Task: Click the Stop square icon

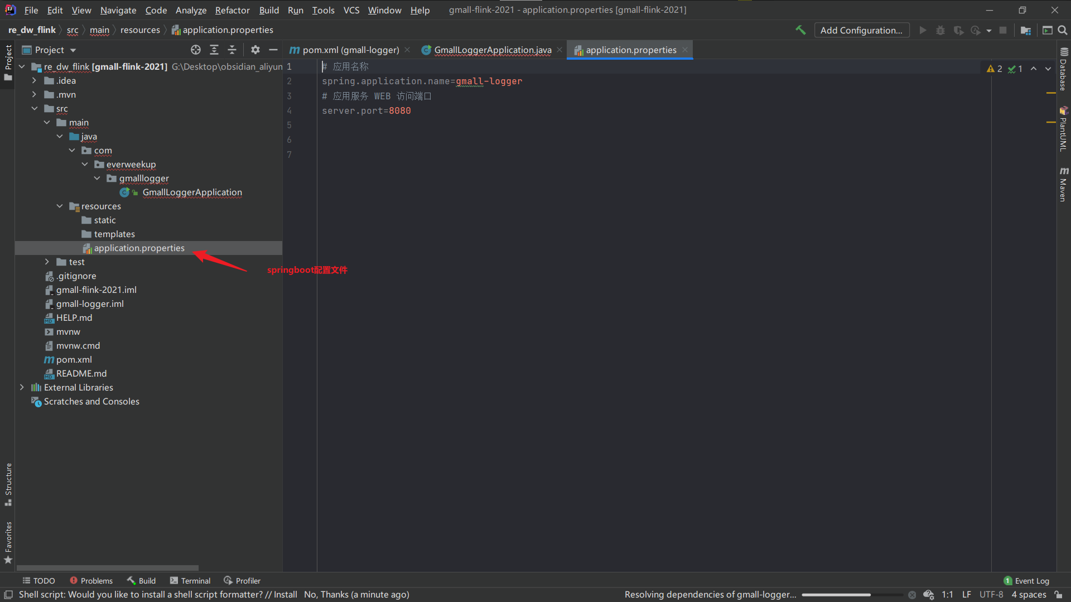Action: 1003,30
